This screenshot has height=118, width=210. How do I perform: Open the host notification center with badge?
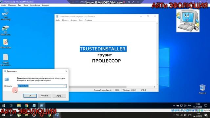[x=206, y=115]
